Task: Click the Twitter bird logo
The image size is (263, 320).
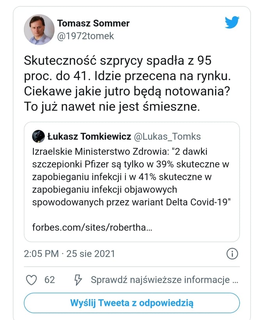Action: pos(232,23)
